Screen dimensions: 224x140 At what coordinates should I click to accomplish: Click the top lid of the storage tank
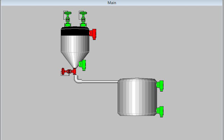(x=137, y=79)
